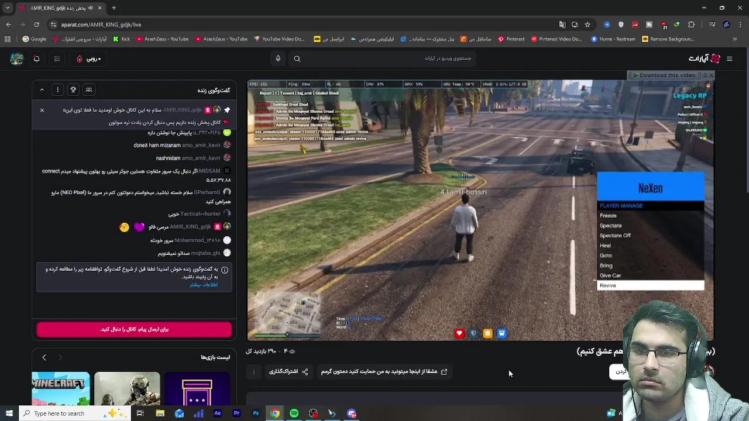Open the Aparat apps grid icon
Image resolution: width=749 pixels, height=421 pixels.
(57, 58)
